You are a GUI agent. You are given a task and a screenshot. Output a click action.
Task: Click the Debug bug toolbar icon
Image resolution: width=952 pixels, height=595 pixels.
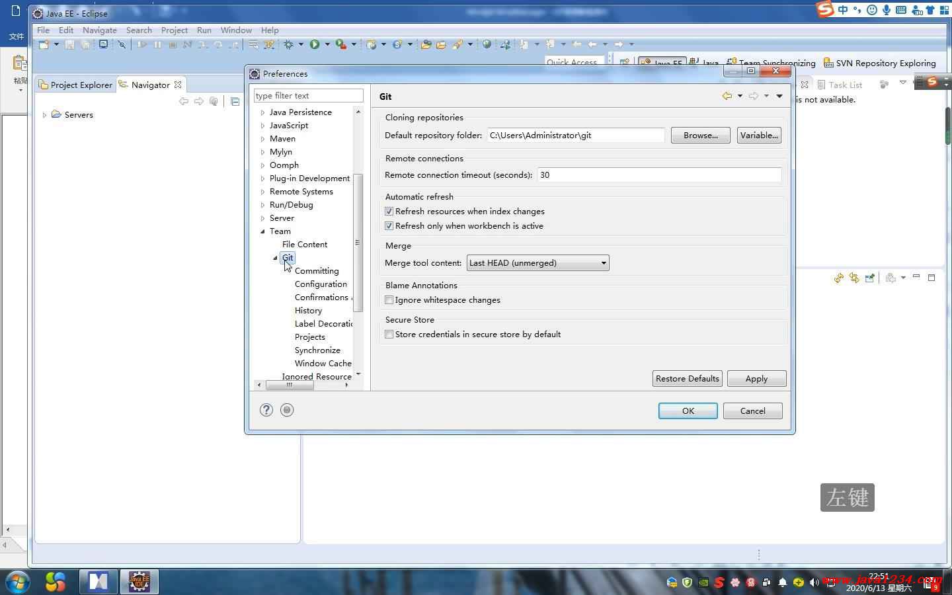[x=288, y=44]
